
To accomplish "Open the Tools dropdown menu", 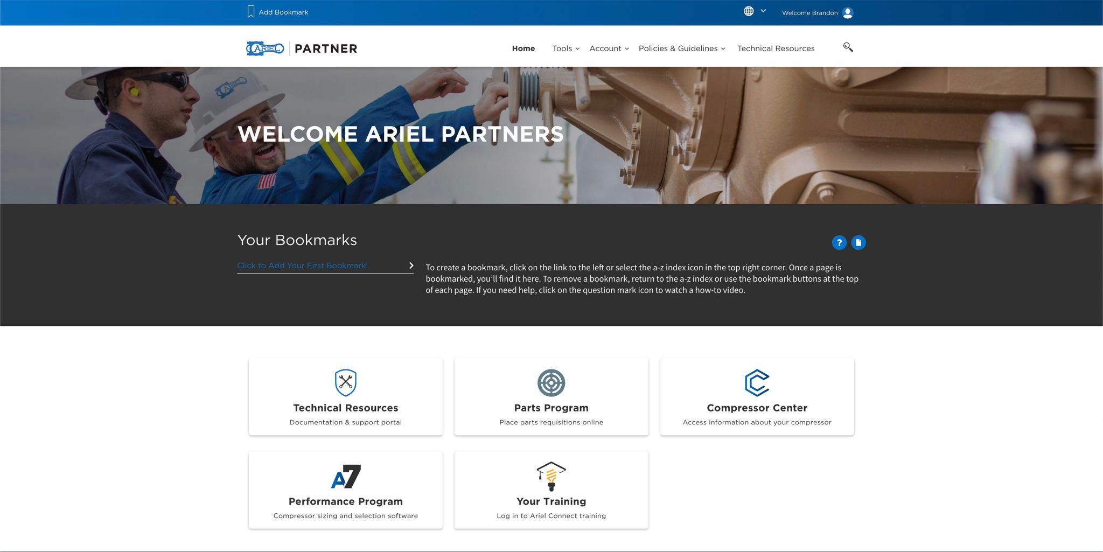I will coord(566,48).
